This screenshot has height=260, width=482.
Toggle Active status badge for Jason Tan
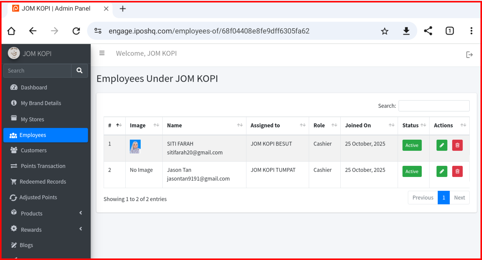412,171
